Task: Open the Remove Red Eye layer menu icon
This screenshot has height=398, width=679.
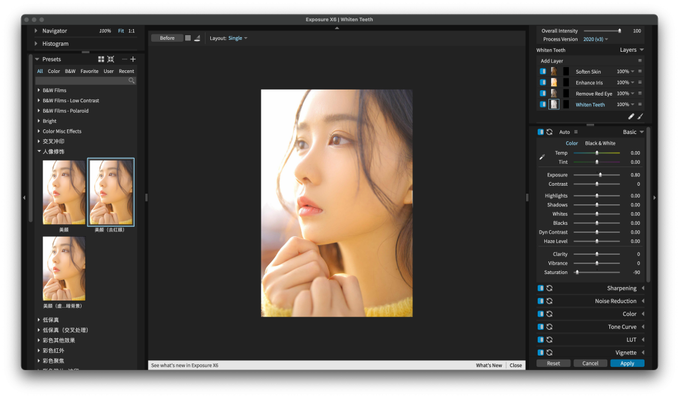Action: pos(640,93)
